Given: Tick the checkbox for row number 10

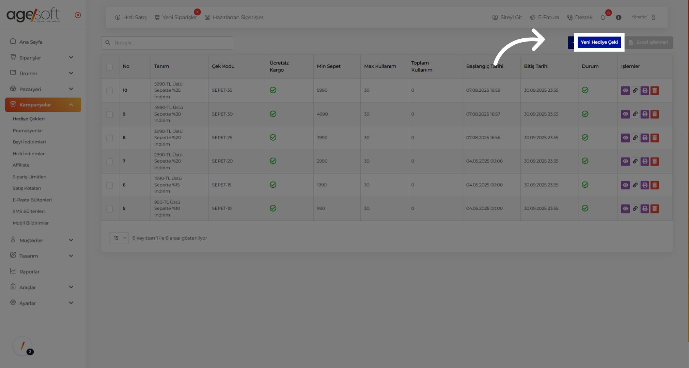Looking at the screenshot, I should click(x=109, y=91).
